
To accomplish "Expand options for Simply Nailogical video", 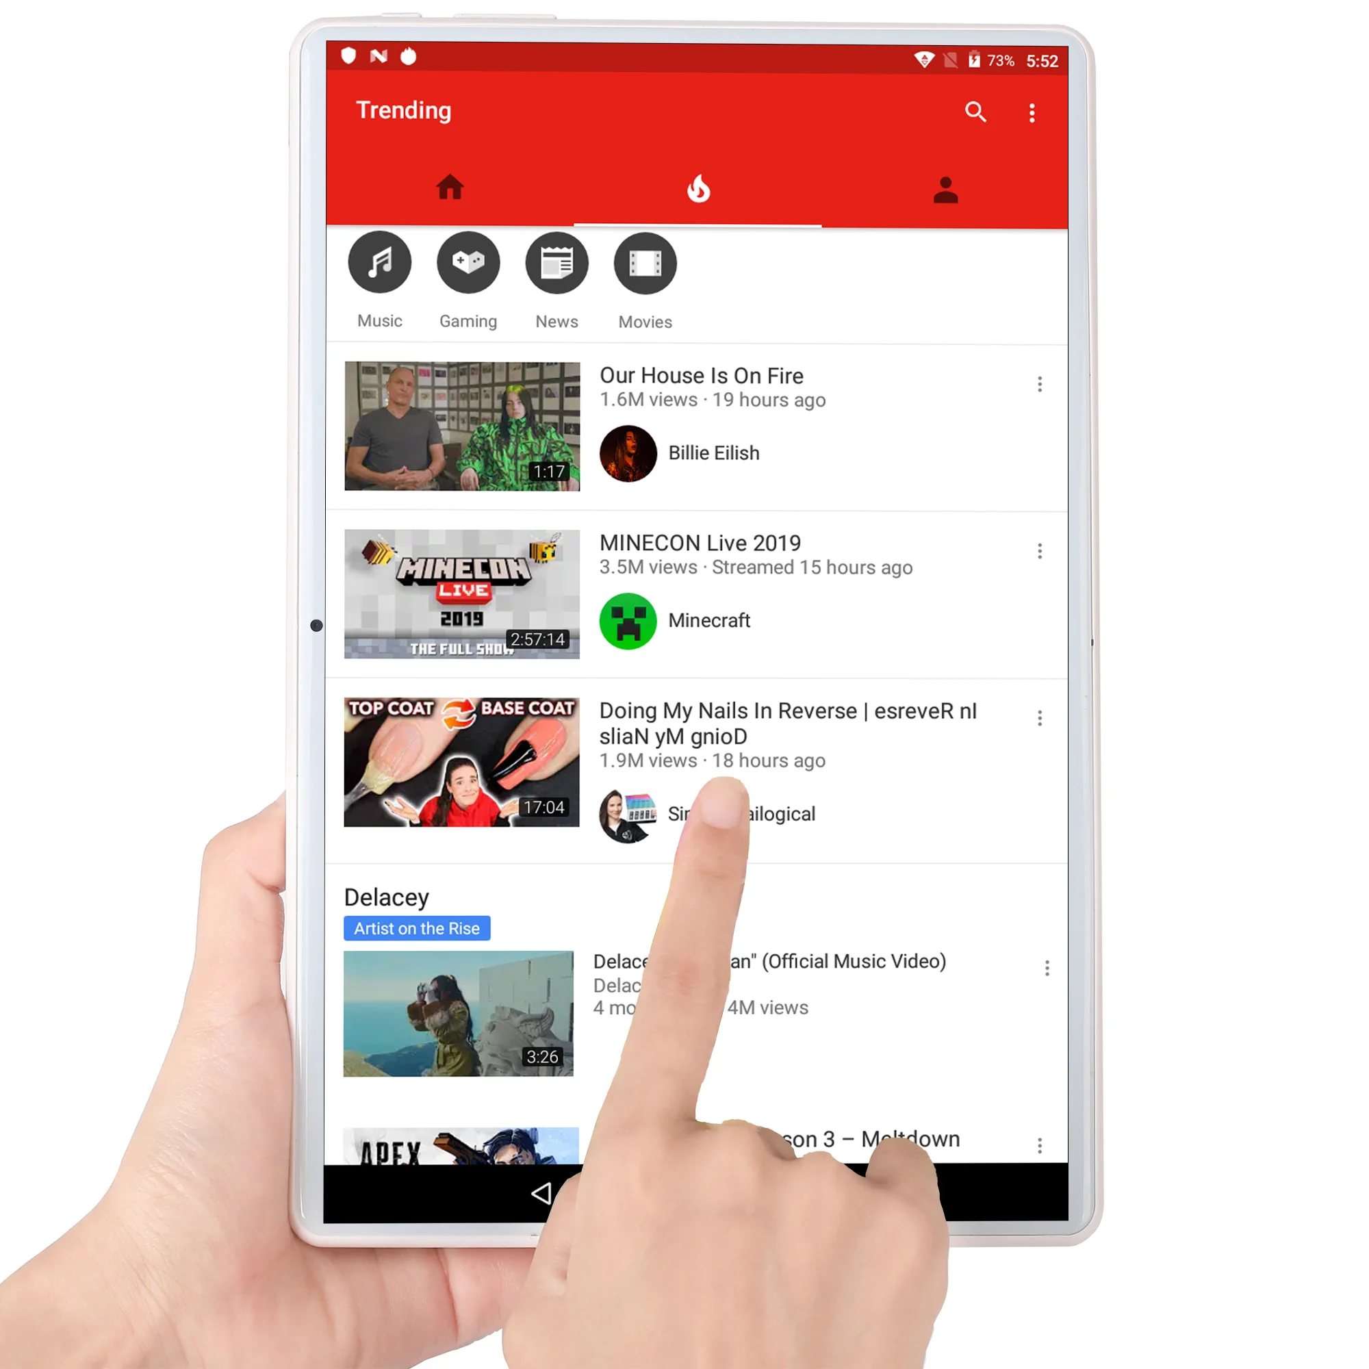I will click(1040, 718).
